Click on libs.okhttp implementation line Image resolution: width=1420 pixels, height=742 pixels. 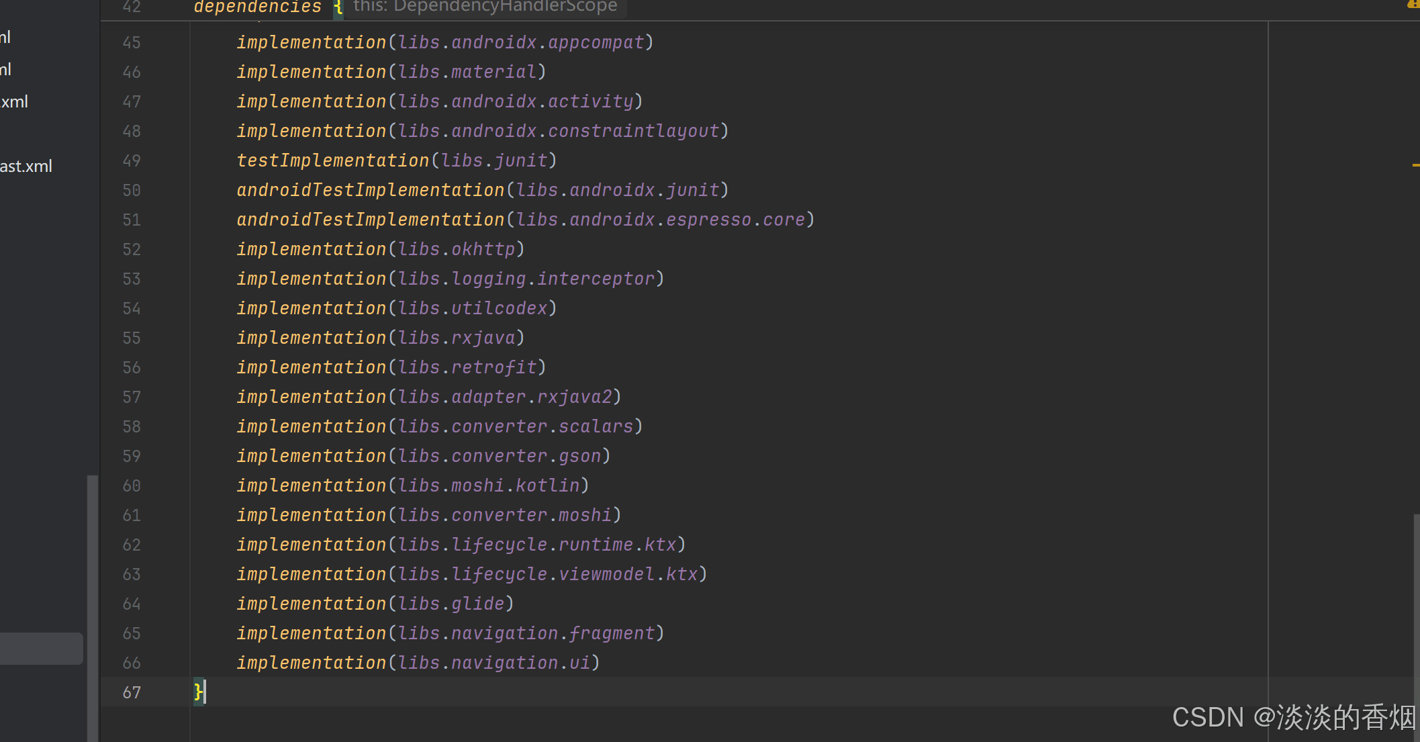coord(379,249)
